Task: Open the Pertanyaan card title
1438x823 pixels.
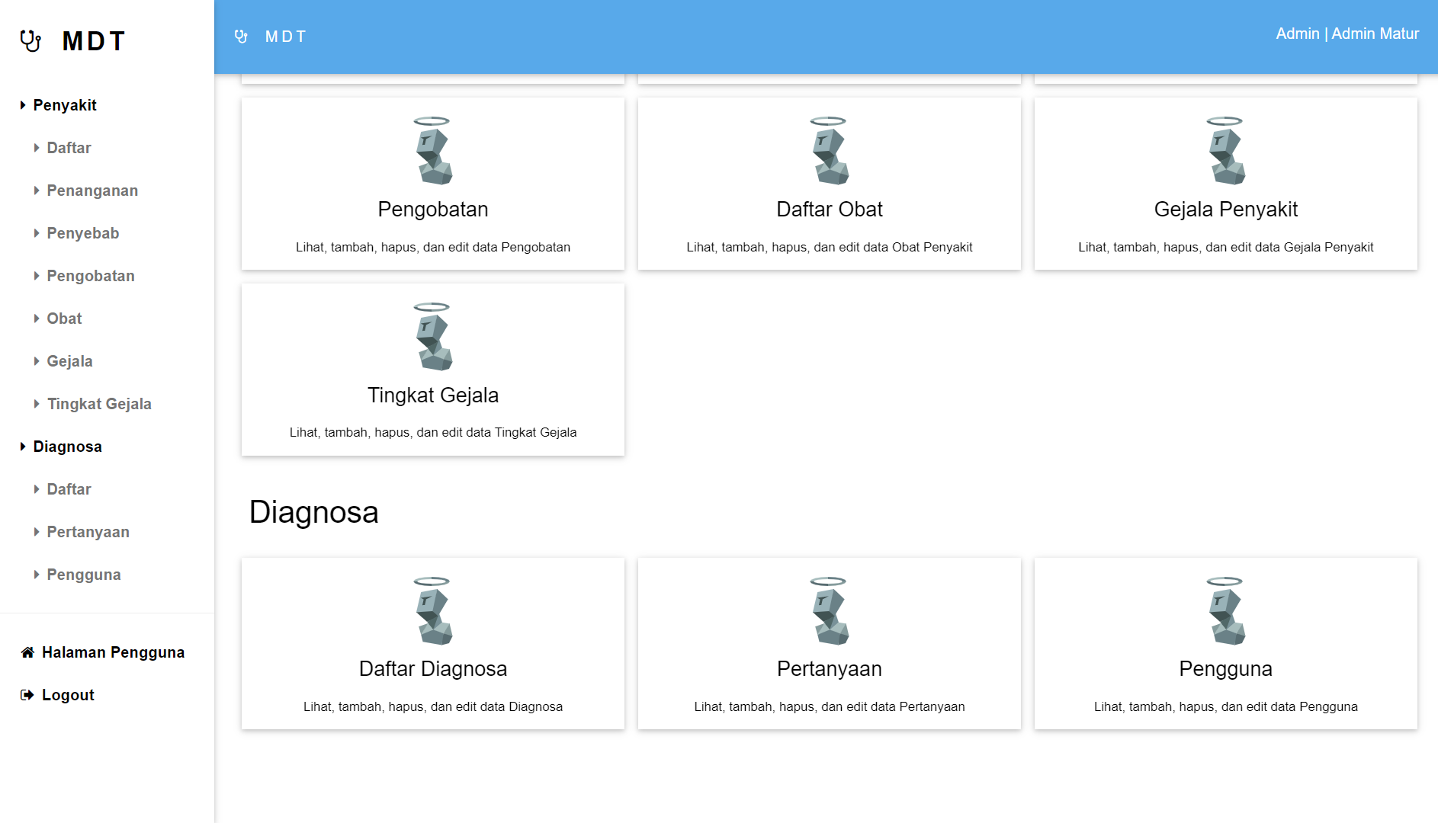Action: pos(829,669)
